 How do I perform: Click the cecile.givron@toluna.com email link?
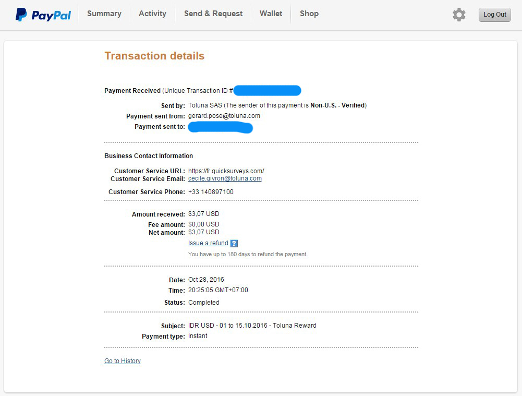(225, 178)
